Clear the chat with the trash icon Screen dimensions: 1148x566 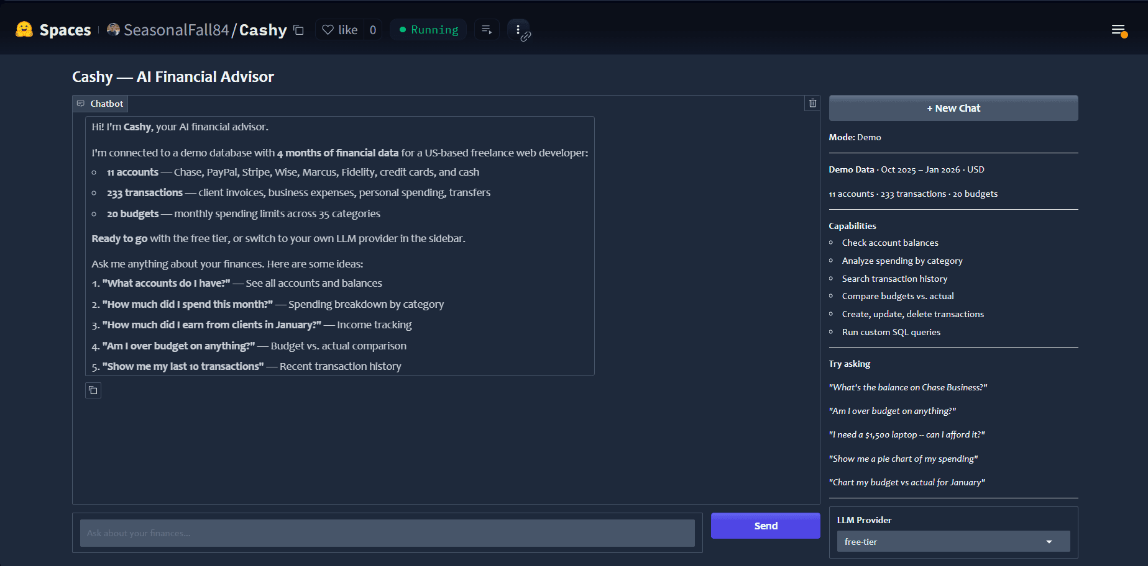[x=812, y=103]
